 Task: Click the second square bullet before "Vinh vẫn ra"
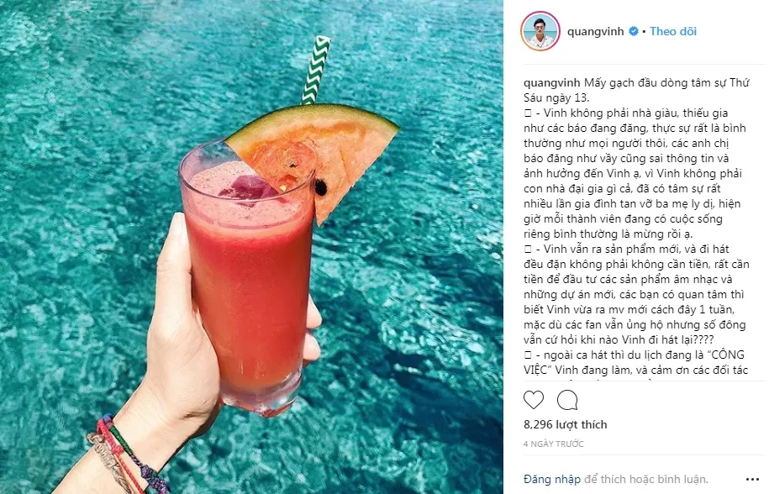click(x=528, y=250)
